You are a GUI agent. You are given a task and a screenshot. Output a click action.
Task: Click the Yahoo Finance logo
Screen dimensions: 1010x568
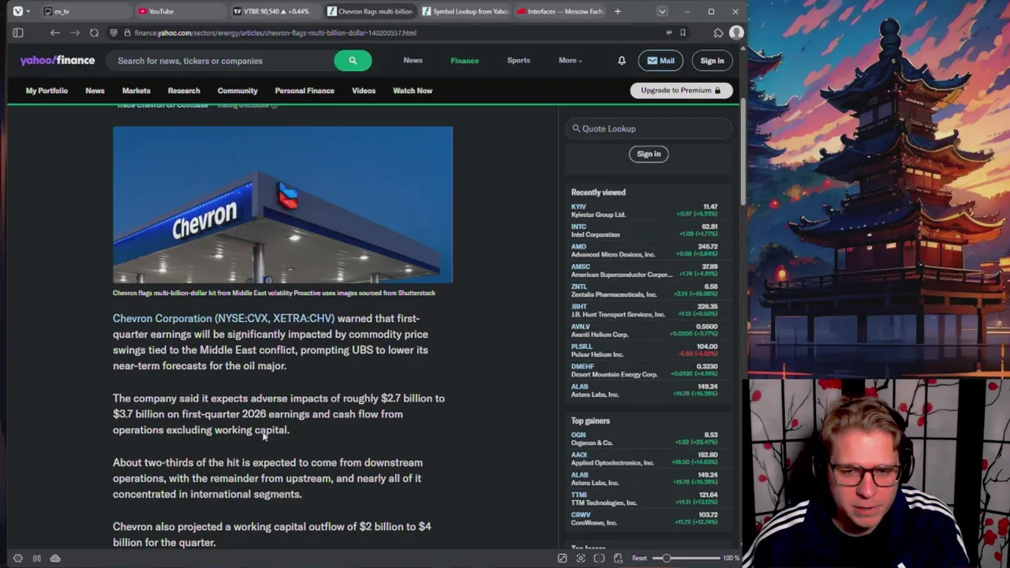click(x=58, y=61)
